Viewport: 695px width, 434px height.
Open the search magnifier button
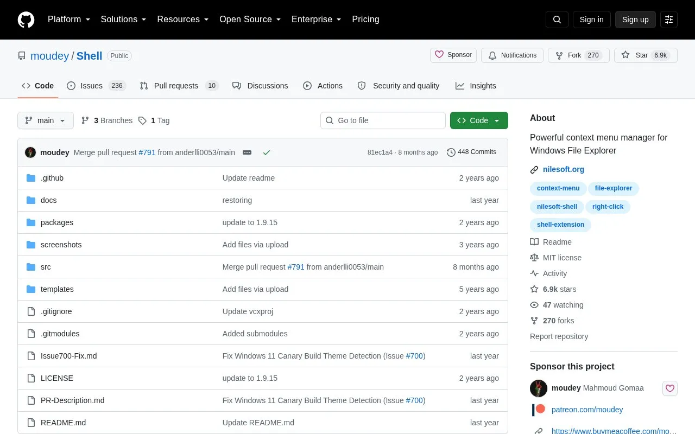coord(557,20)
